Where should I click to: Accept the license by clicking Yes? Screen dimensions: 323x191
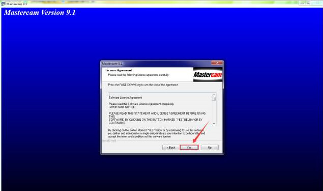(x=189, y=148)
